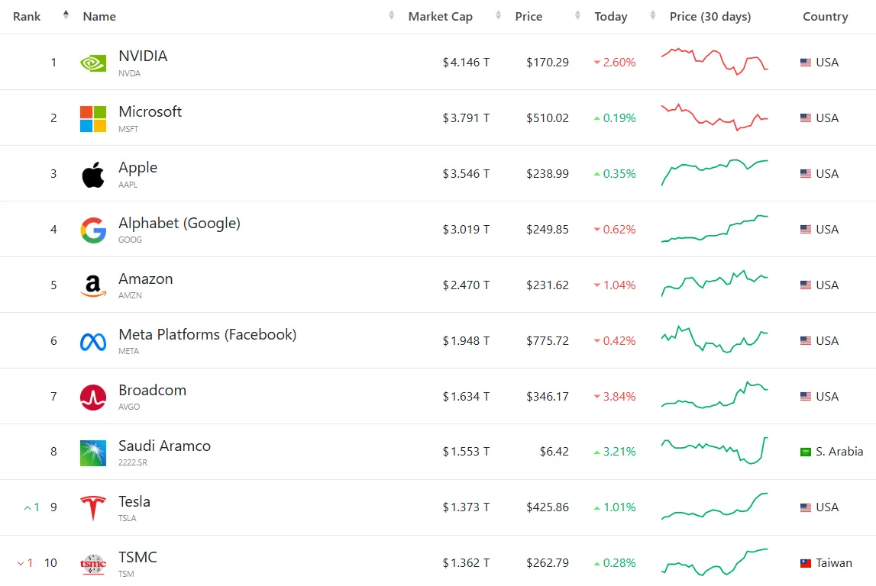Open Tesla's 30-day price chart
This screenshot has height=586, width=876.
[x=715, y=507]
